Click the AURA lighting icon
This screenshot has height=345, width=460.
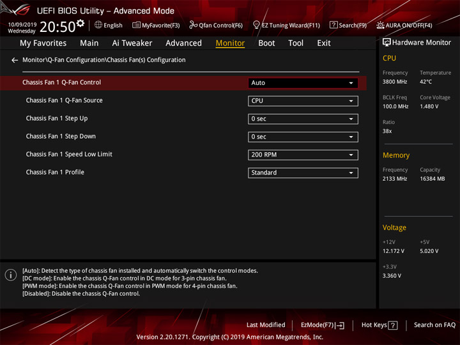click(x=380, y=25)
